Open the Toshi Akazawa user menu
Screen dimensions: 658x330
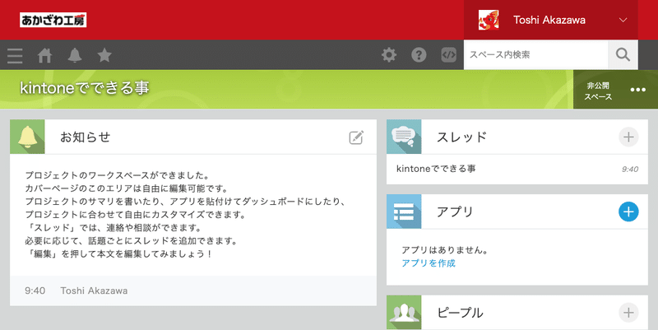click(550, 20)
